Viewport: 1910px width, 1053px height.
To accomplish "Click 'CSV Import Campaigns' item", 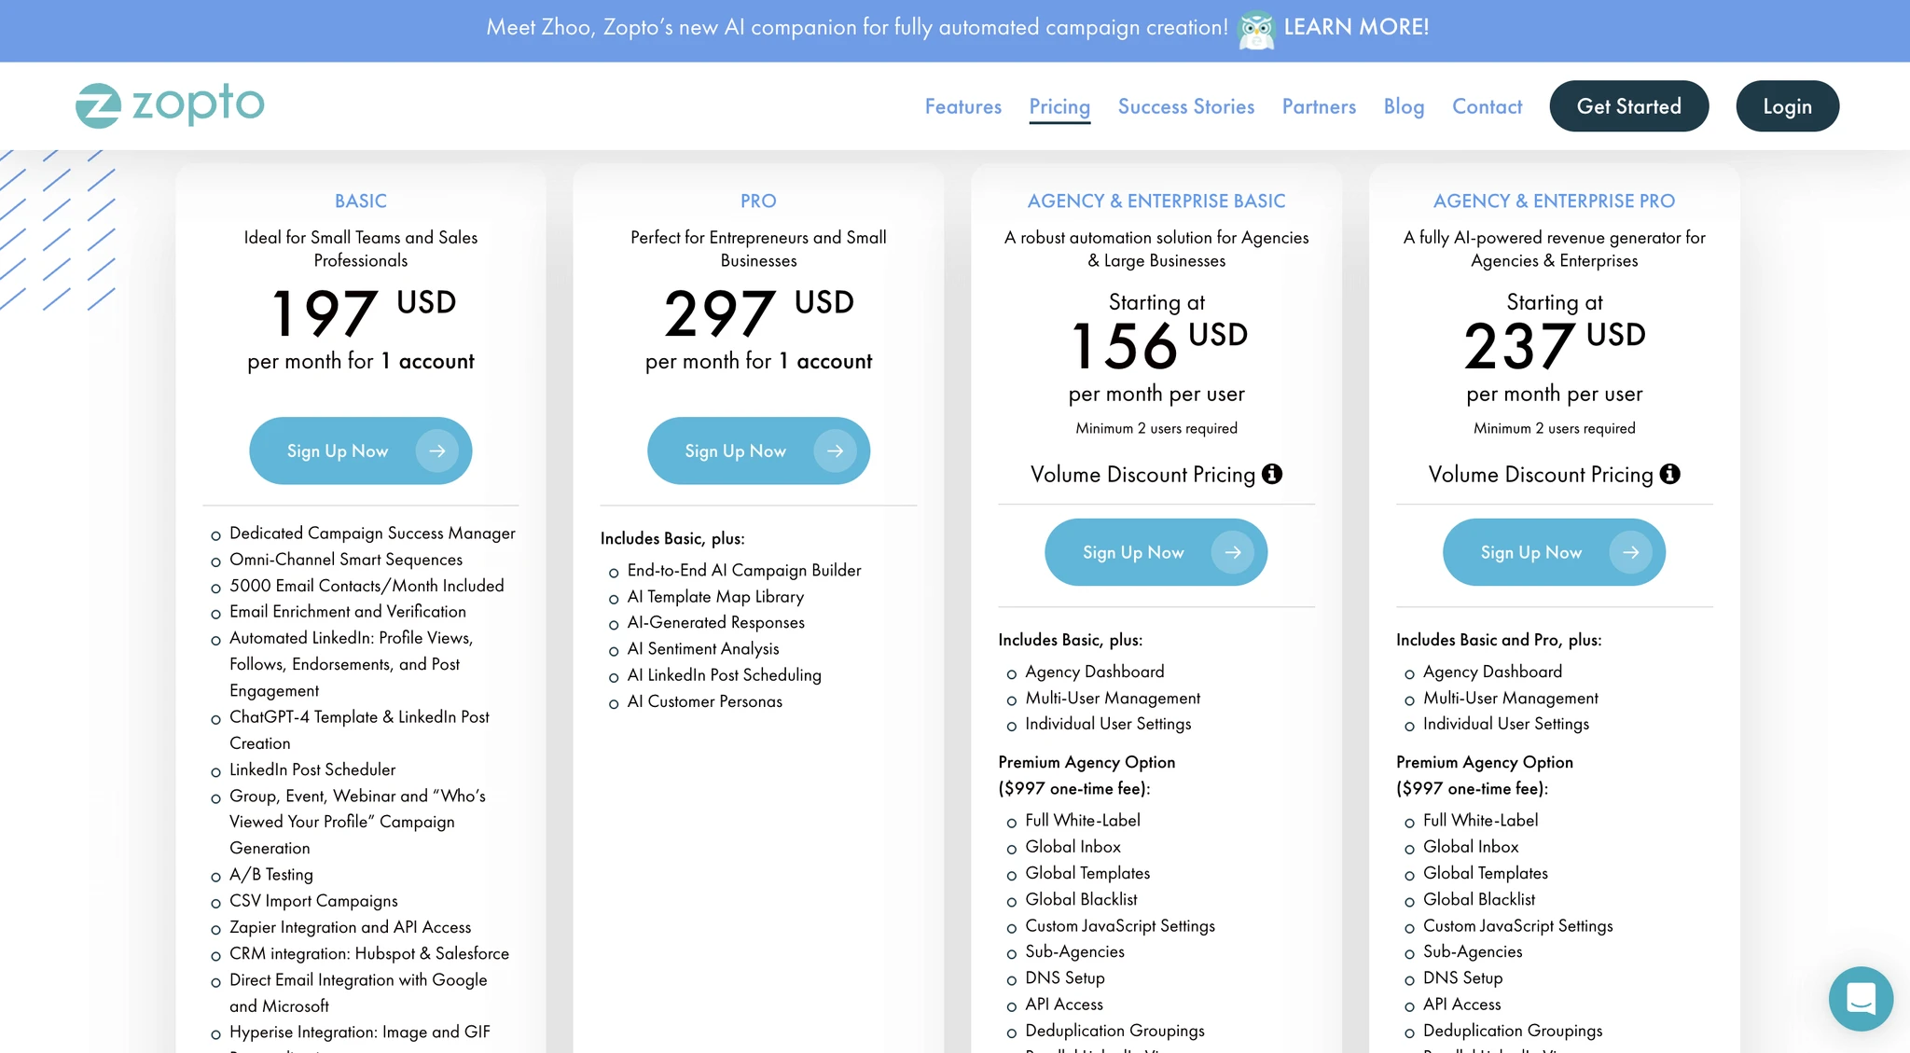I will pos(313,900).
